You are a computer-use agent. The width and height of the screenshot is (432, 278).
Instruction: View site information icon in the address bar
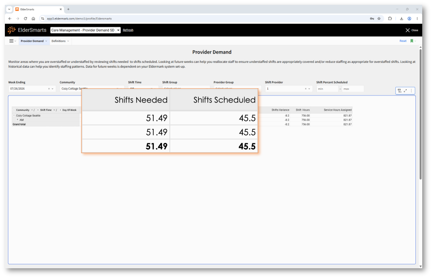[42, 19]
